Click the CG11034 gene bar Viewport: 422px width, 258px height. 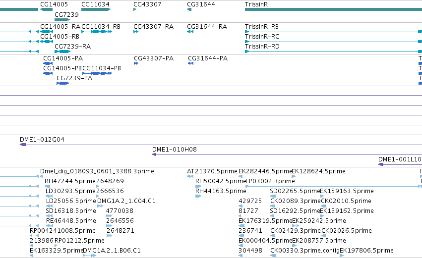coord(96,9)
